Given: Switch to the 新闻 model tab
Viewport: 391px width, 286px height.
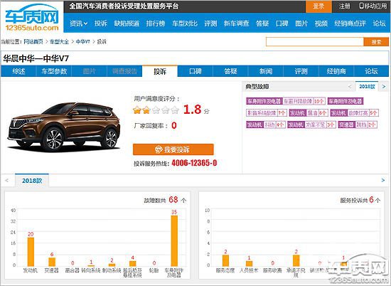Looking at the screenshot, I should click(266, 71).
